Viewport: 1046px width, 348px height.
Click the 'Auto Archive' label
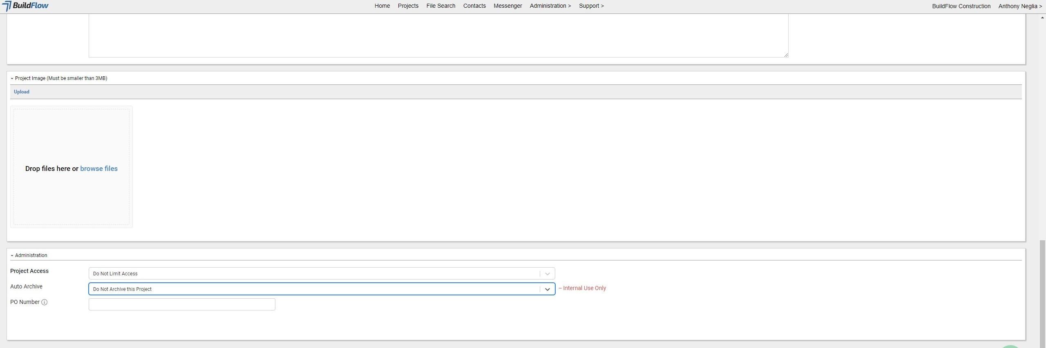point(26,286)
